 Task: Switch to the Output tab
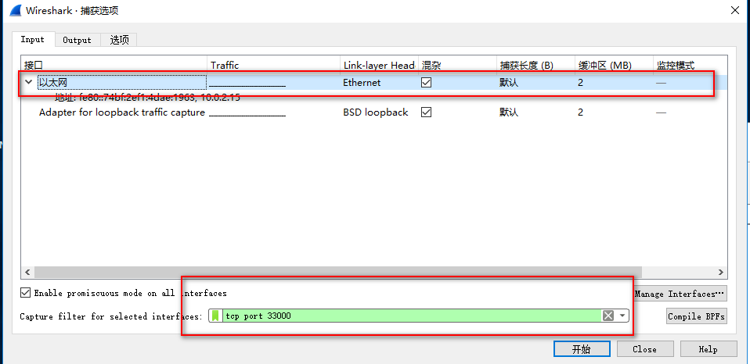click(77, 40)
